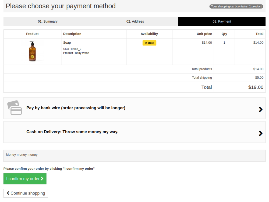Click the credit card bank wire icon
This screenshot has width=269, height=202.
pos(15,108)
